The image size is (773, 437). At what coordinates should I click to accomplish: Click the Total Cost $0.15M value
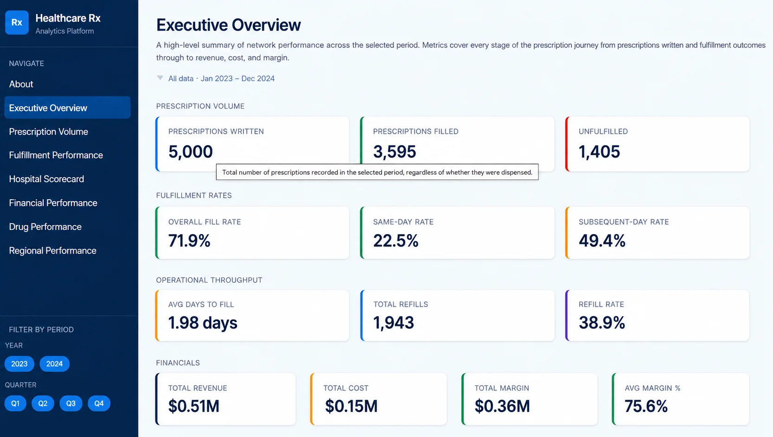[x=351, y=406]
